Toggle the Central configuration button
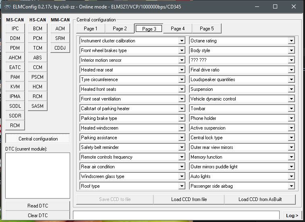Viewport: 305px width, 222px height. (x=37, y=138)
